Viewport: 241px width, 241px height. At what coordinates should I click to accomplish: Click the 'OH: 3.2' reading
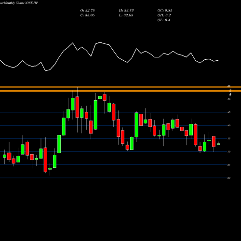point(164,15)
